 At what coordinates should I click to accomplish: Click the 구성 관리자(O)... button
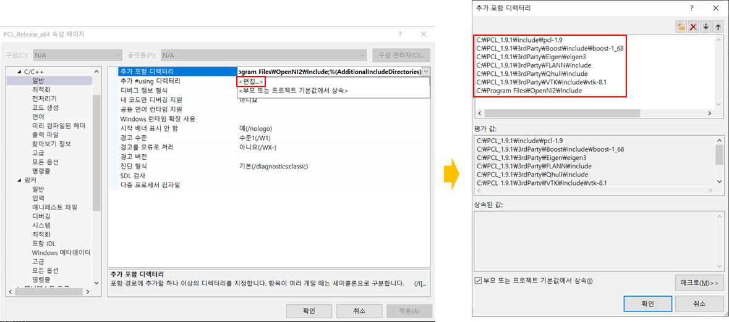[x=401, y=56]
